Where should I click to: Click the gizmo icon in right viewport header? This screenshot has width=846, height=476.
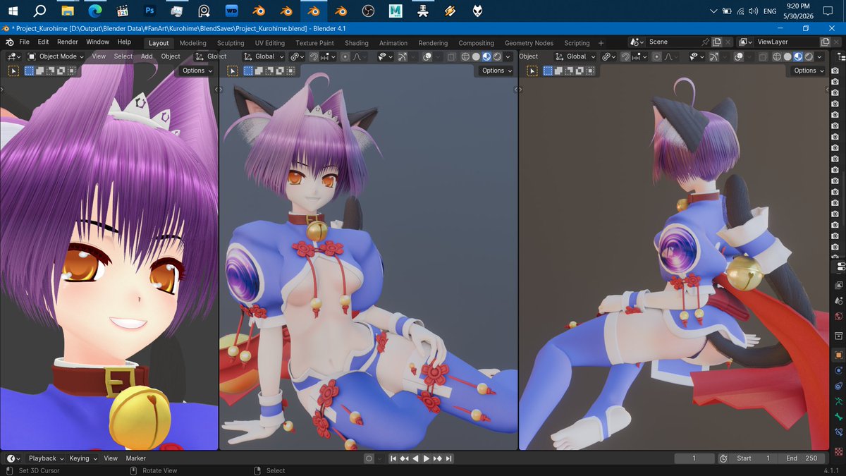pyautogui.click(x=713, y=56)
